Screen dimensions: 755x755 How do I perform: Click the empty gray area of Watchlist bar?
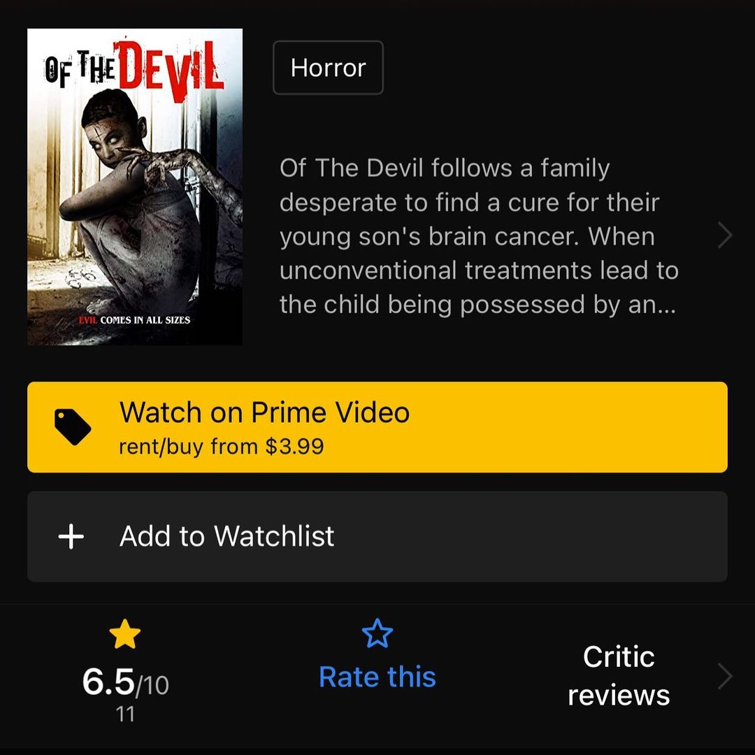click(x=530, y=536)
